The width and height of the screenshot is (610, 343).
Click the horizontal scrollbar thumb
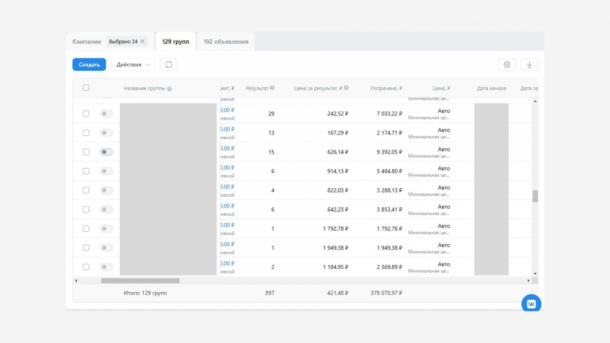click(140, 281)
